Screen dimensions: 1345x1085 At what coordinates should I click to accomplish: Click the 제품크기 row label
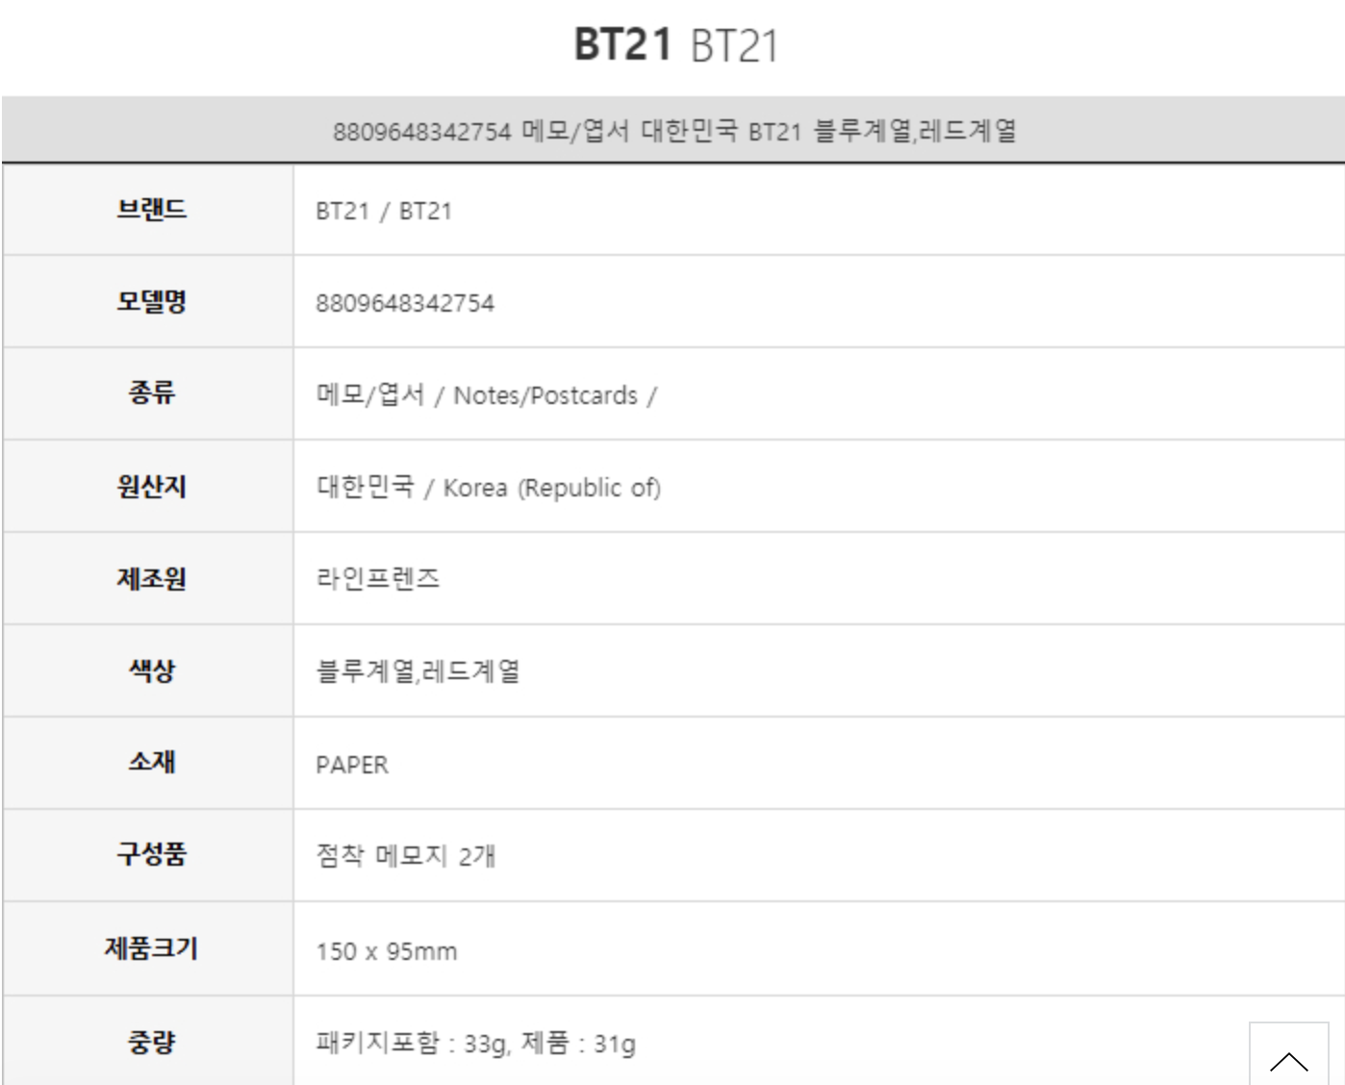click(x=151, y=948)
